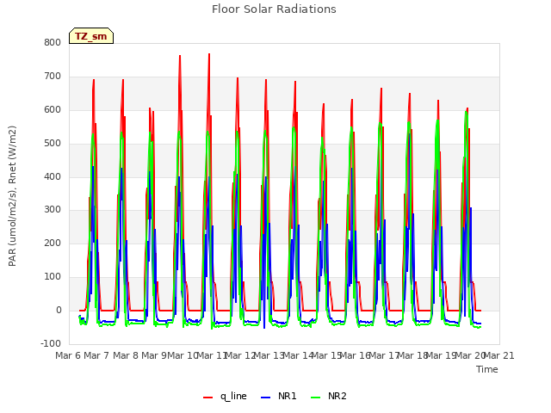Image resolution: width=551 pixels, height=413 pixels.
Task: Click green NR2 legend color marker
Action: (x=316, y=398)
